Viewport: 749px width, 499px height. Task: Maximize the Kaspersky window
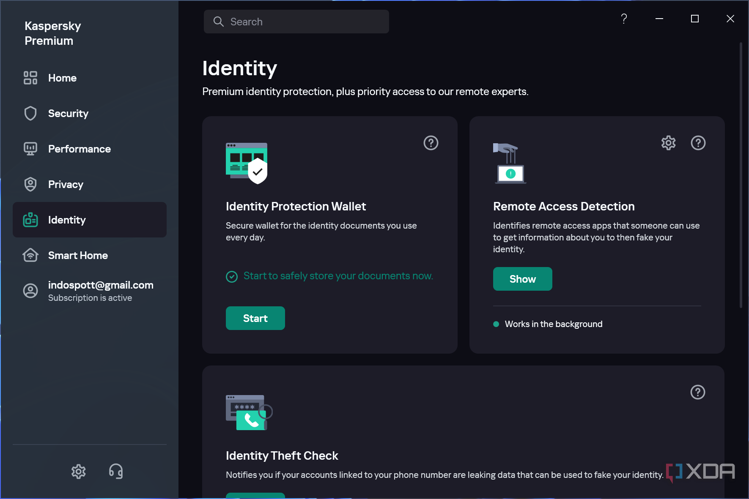(695, 19)
